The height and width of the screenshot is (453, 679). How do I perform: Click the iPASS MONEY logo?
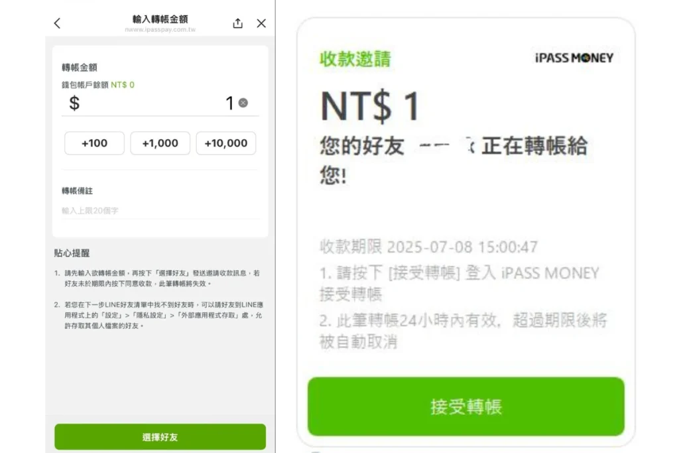click(574, 58)
